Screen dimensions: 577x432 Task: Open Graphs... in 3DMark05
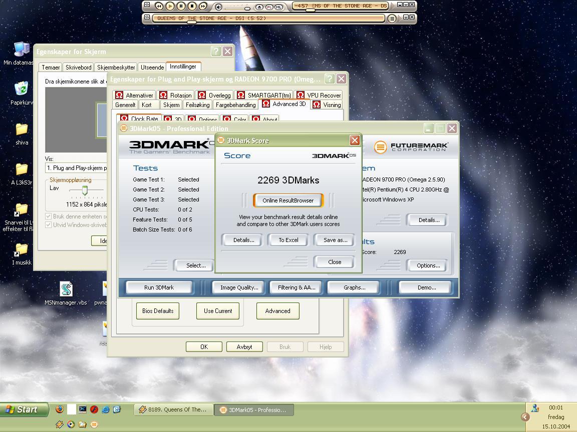pos(355,287)
